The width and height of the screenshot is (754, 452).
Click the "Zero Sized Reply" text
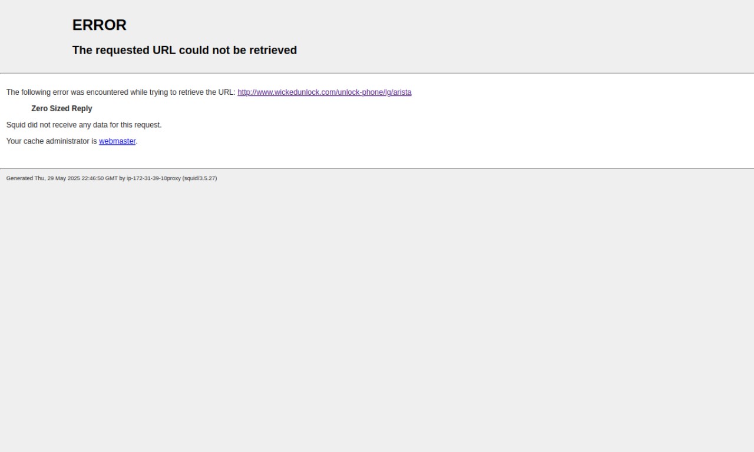[62, 108]
